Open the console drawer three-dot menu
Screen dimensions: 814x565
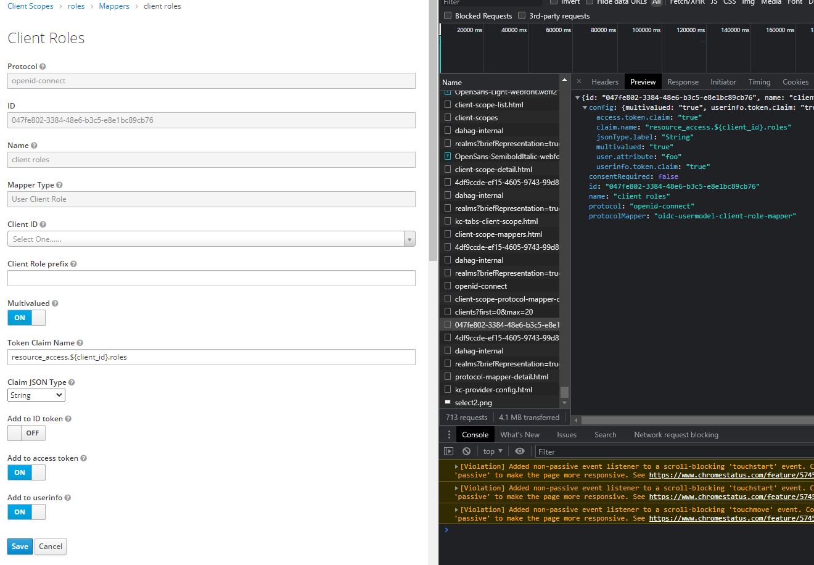(448, 434)
